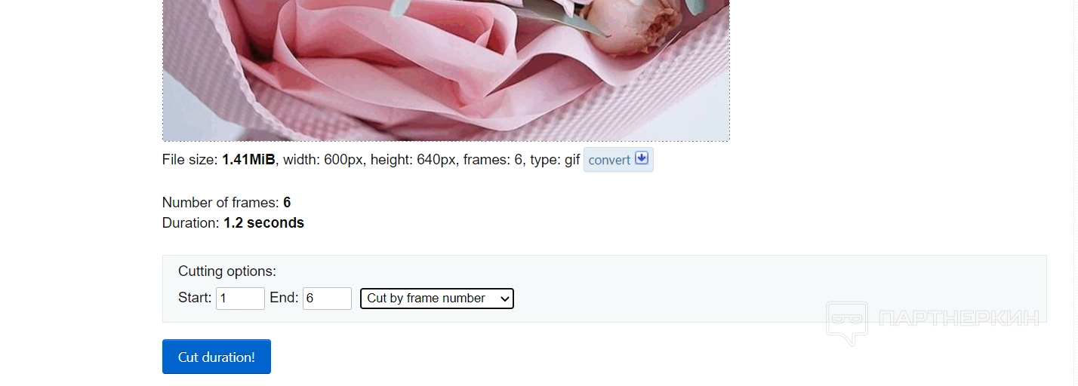Click the Cut duration! button
The height and width of the screenshot is (386, 1078).
pos(217,357)
